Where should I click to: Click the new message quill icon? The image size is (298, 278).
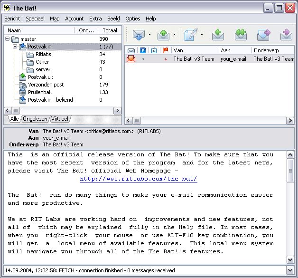tap(191, 35)
